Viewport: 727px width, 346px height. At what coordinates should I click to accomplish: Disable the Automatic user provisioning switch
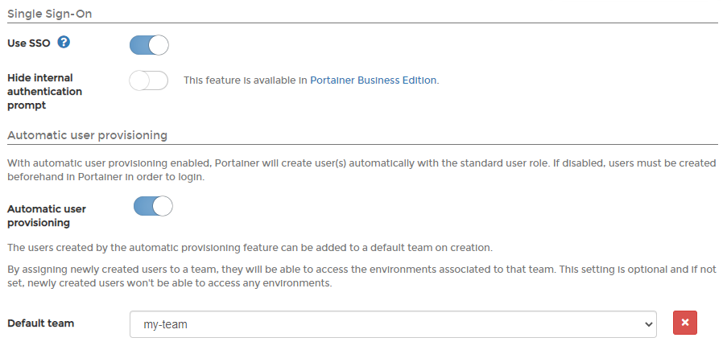click(x=153, y=207)
